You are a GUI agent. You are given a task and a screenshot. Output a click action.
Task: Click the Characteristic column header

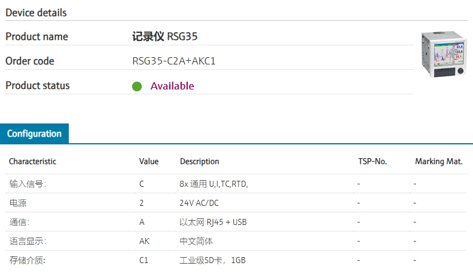tap(32, 161)
